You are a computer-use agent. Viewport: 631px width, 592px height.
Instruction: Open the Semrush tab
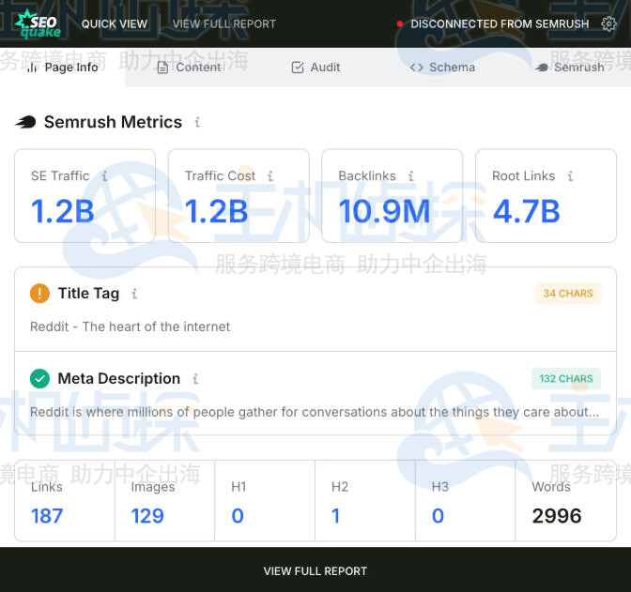click(x=570, y=68)
